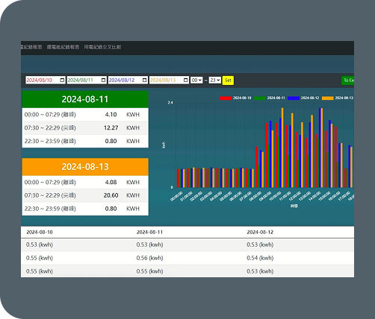Click the 2024-08-11 table column header
This screenshot has height=319, width=375.
tap(149, 232)
